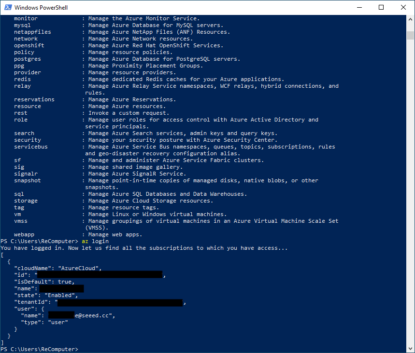Click the 'policy' command name
Screen dimensions: 415x353
(24, 52)
